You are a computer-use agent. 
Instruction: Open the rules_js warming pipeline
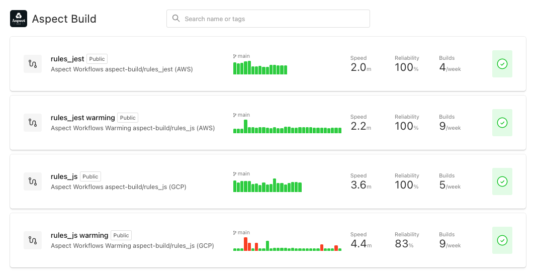click(x=79, y=236)
